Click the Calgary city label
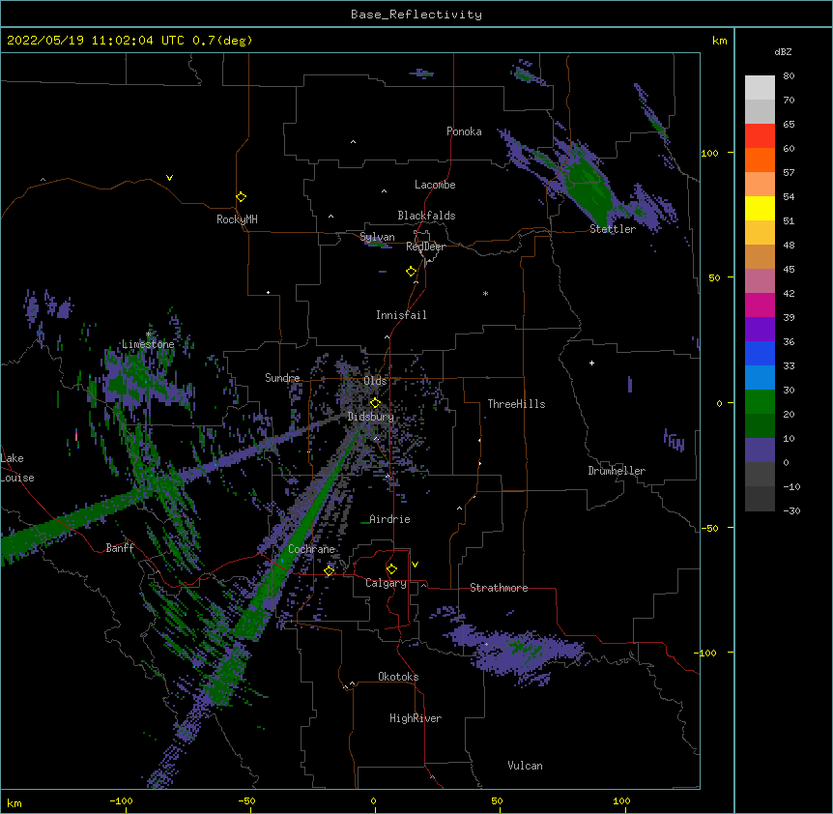The width and height of the screenshot is (833, 814). [386, 583]
